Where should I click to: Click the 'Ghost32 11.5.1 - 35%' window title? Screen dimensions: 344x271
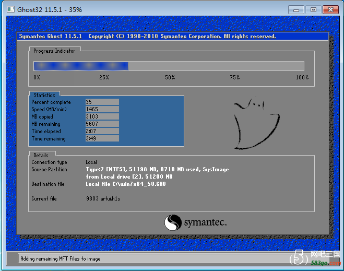pos(50,9)
